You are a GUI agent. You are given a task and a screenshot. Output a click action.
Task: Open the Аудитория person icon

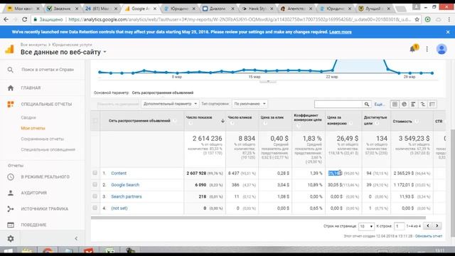point(11,193)
